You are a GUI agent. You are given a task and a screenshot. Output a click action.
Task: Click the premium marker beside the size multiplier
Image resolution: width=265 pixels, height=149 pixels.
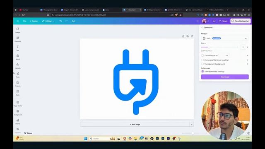pos(248,47)
